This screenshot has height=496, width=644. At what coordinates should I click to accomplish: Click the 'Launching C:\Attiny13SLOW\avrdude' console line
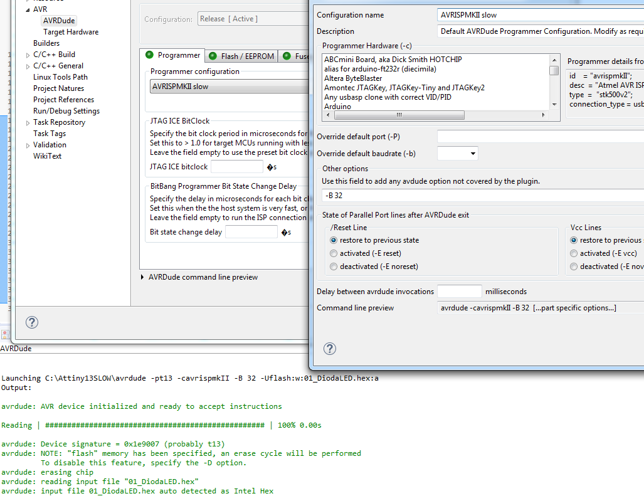click(190, 378)
